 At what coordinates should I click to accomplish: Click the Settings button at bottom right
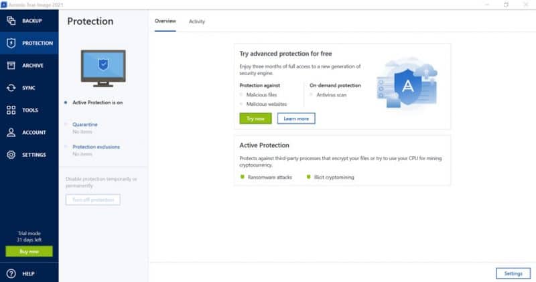pos(513,273)
